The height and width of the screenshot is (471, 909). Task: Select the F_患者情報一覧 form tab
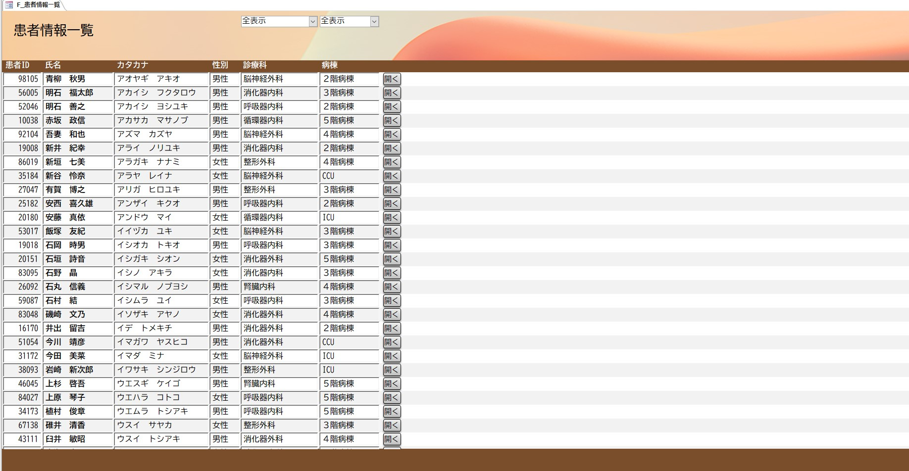[x=33, y=5]
